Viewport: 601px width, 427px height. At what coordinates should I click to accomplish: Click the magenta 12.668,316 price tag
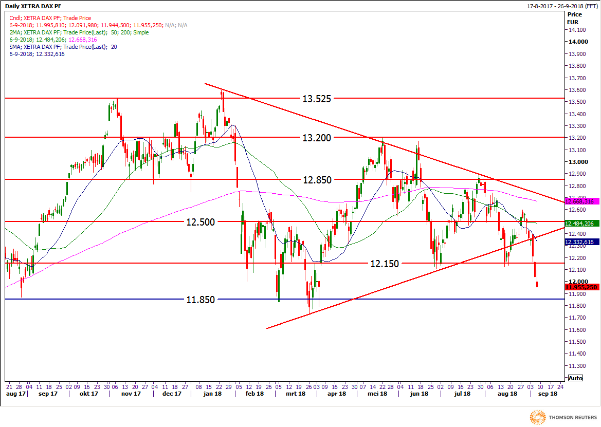582,201
